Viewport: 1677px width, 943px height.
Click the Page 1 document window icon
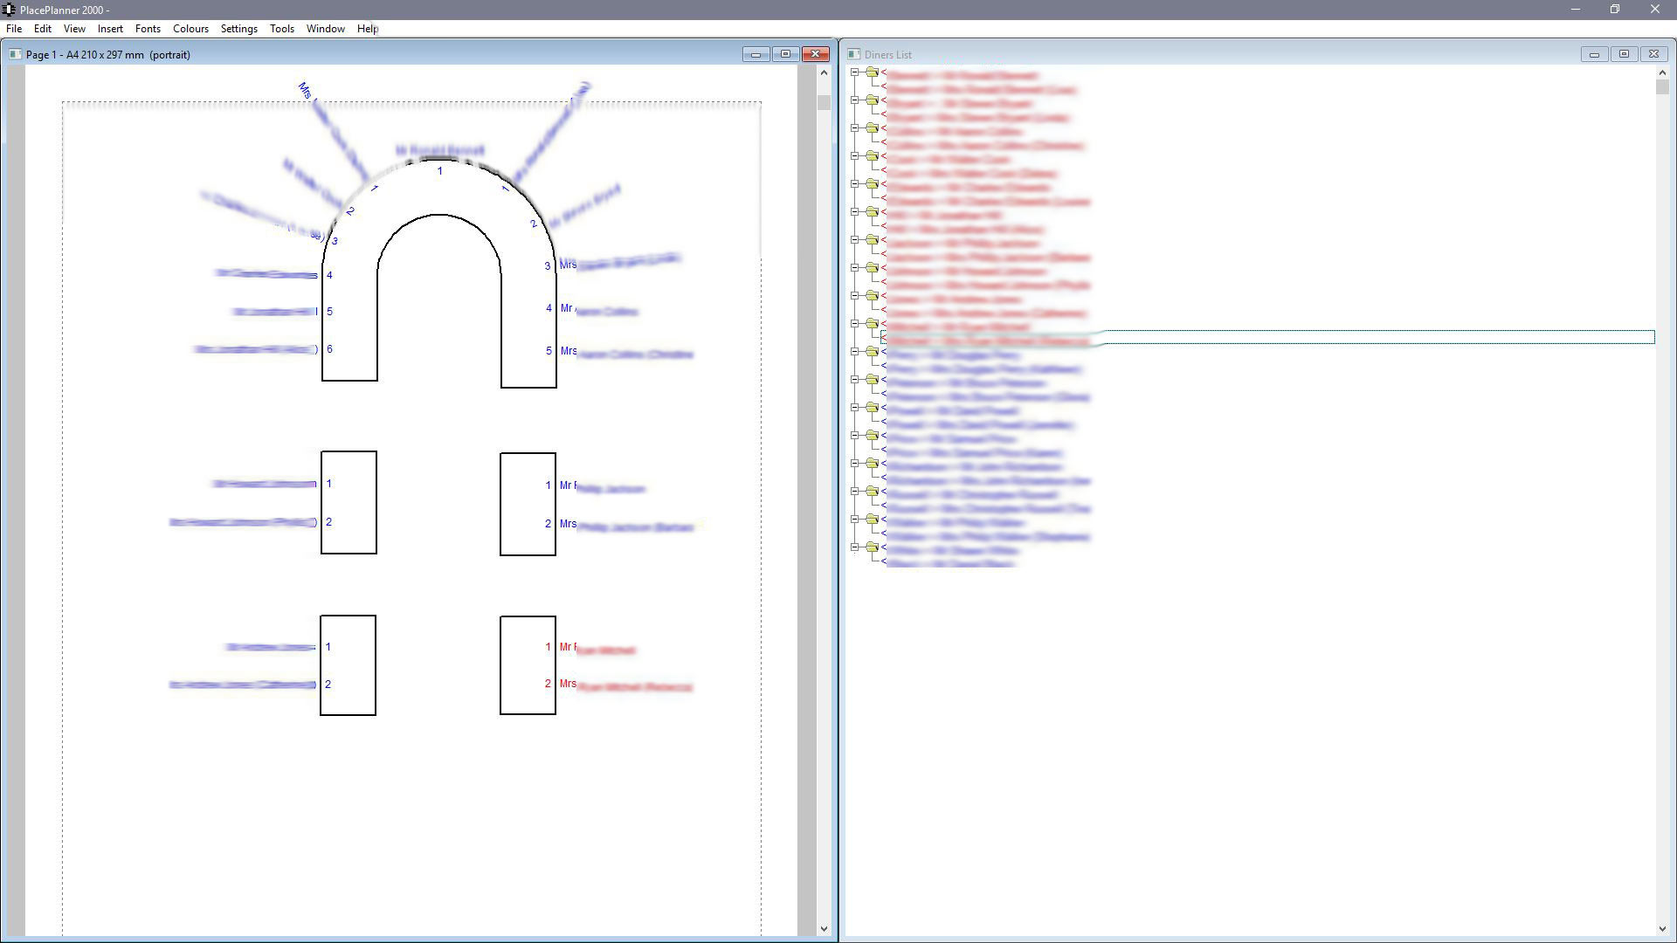point(15,54)
